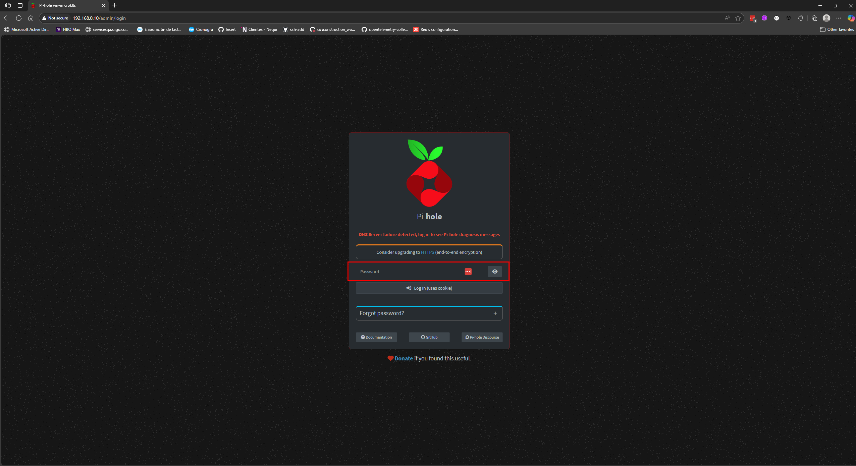Image resolution: width=856 pixels, height=466 pixels.
Task: Open the ssh-add bookmark
Action: 293,30
